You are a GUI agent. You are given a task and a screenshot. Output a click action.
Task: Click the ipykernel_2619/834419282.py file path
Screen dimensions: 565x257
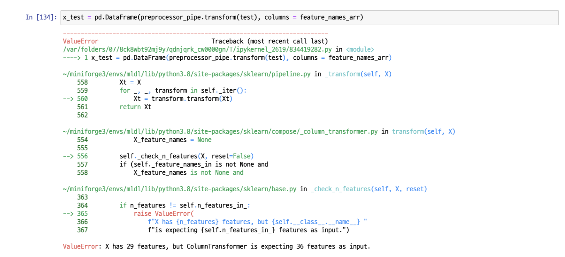(197, 50)
